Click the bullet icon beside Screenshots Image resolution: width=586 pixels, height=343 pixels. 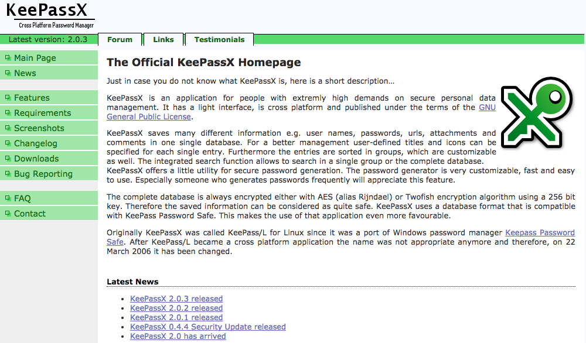[x=8, y=128]
